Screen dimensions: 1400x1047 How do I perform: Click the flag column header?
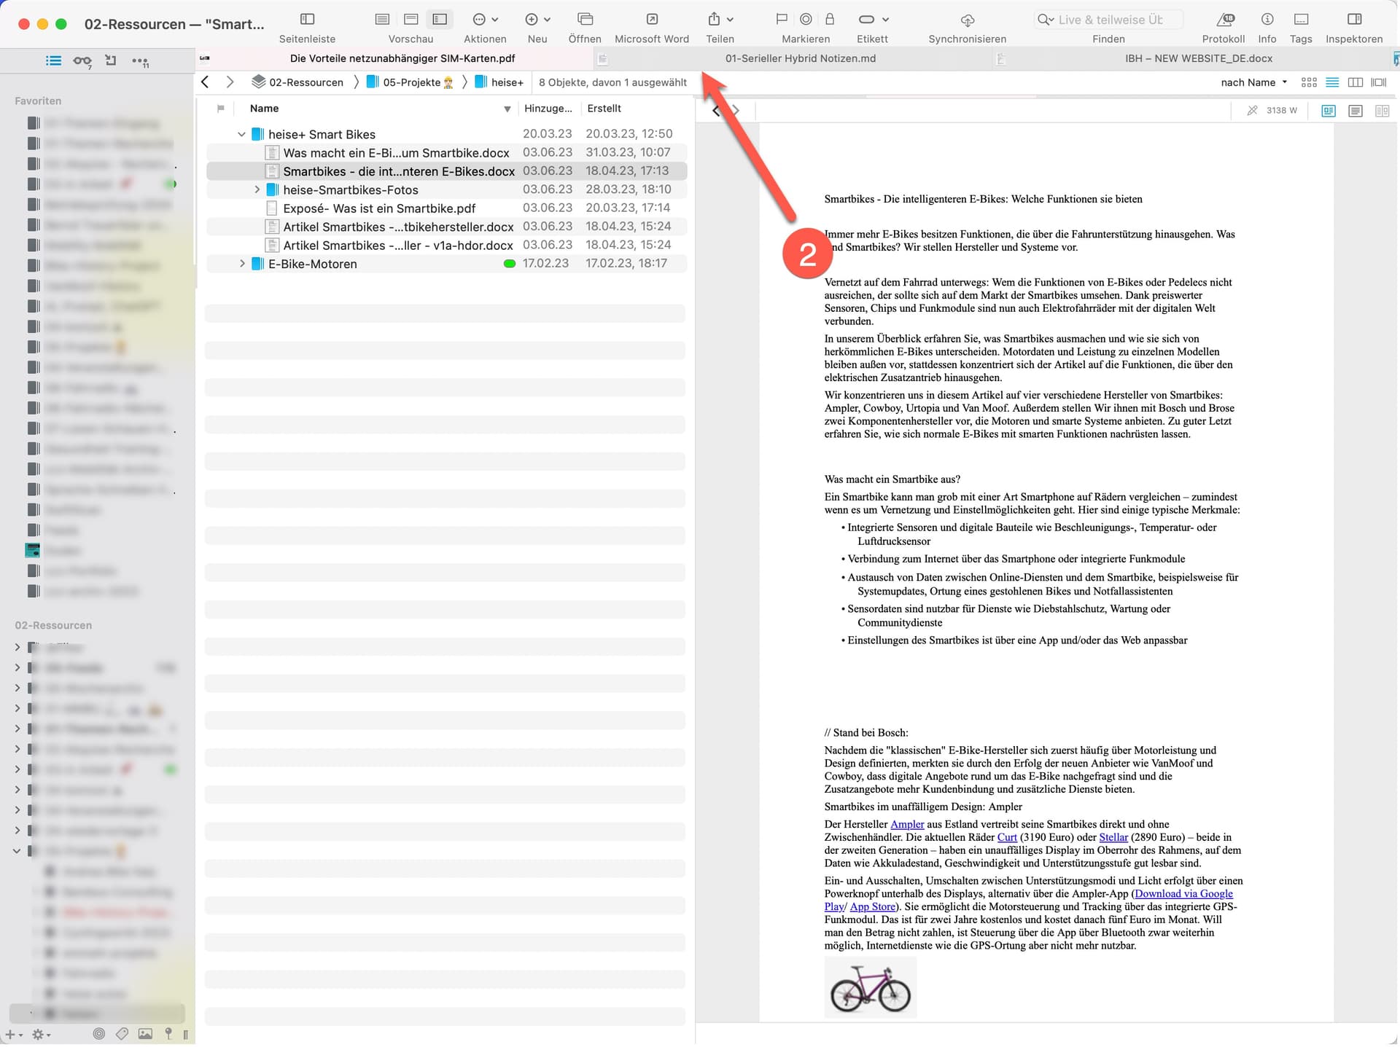click(220, 109)
